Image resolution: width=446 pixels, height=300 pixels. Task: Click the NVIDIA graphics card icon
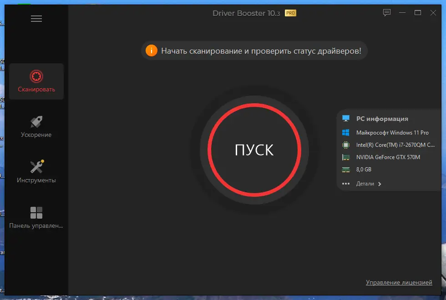pos(345,157)
